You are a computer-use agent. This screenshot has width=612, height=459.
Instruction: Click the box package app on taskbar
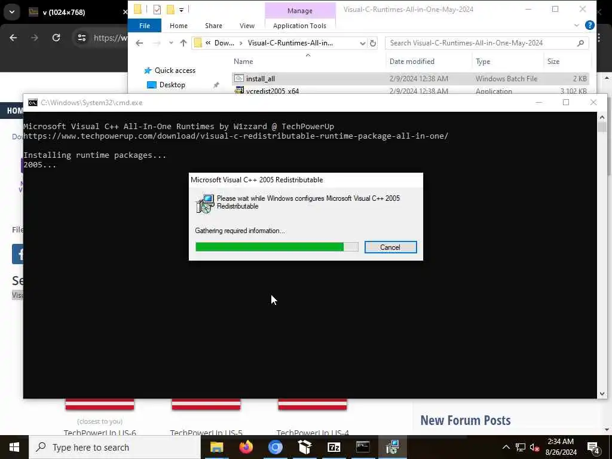coord(304,447)
